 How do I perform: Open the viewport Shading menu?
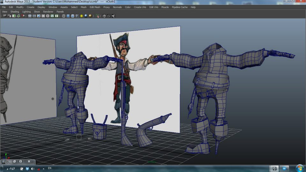[15, 12]
